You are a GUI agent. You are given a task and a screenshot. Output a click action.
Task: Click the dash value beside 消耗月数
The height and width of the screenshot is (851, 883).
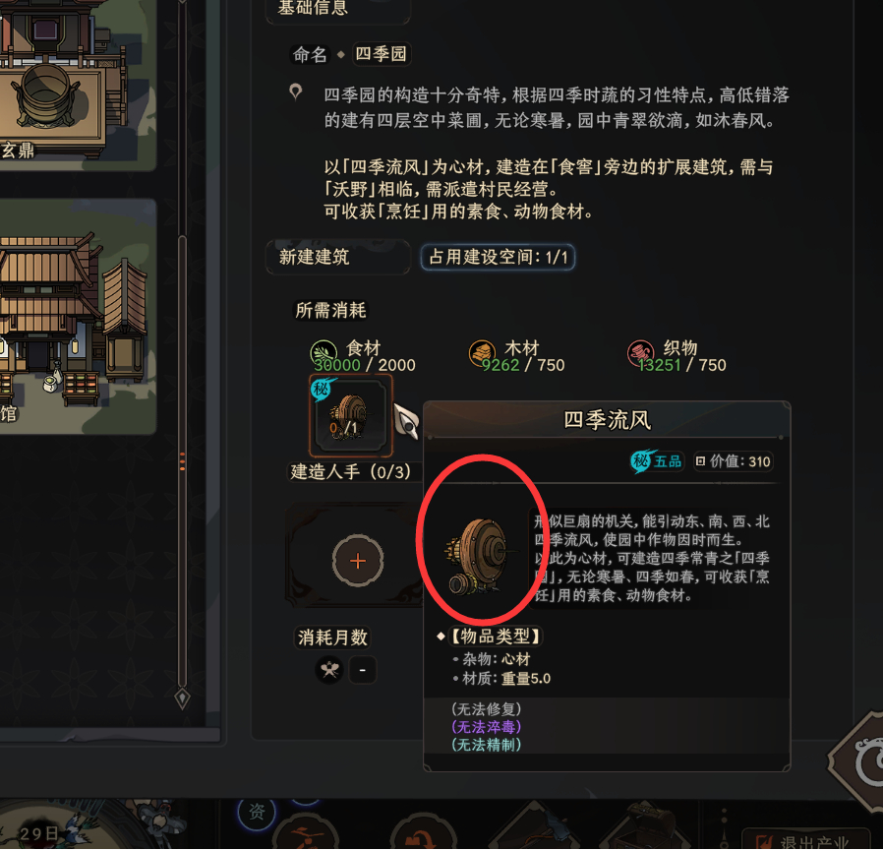(362, 670)
